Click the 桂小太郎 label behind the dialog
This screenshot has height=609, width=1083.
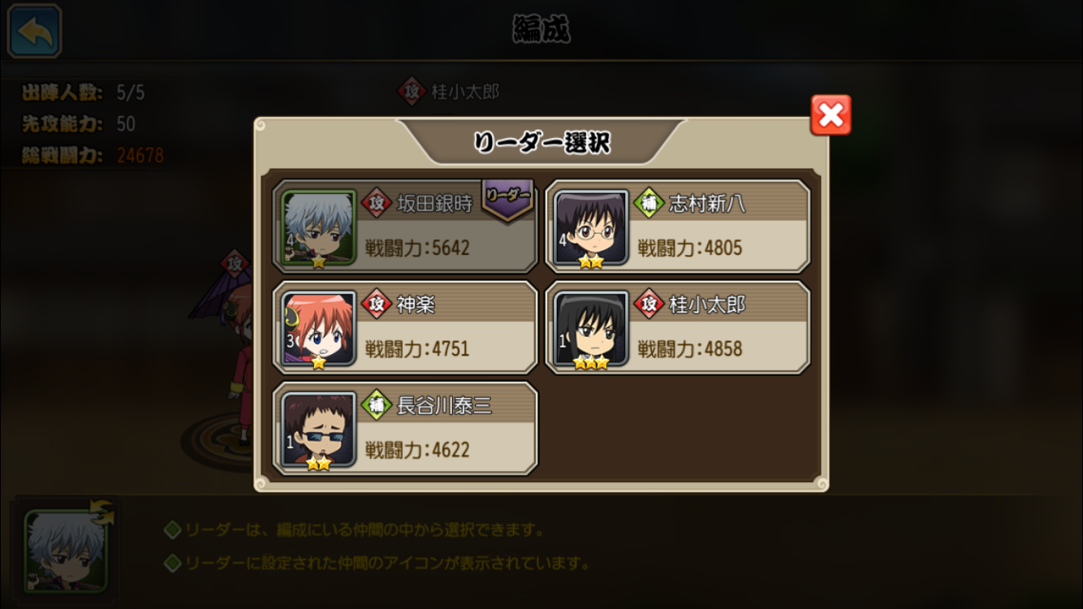[x=464, y=92]
